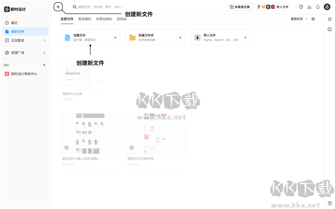This screenshot has width=335, height=209.
Task: Switch to 我创建的 tab
Action: click(x=85, y=19)
